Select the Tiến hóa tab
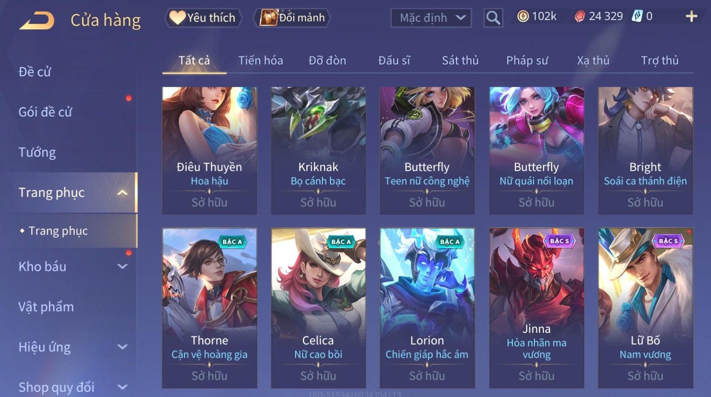 [261, 60]
